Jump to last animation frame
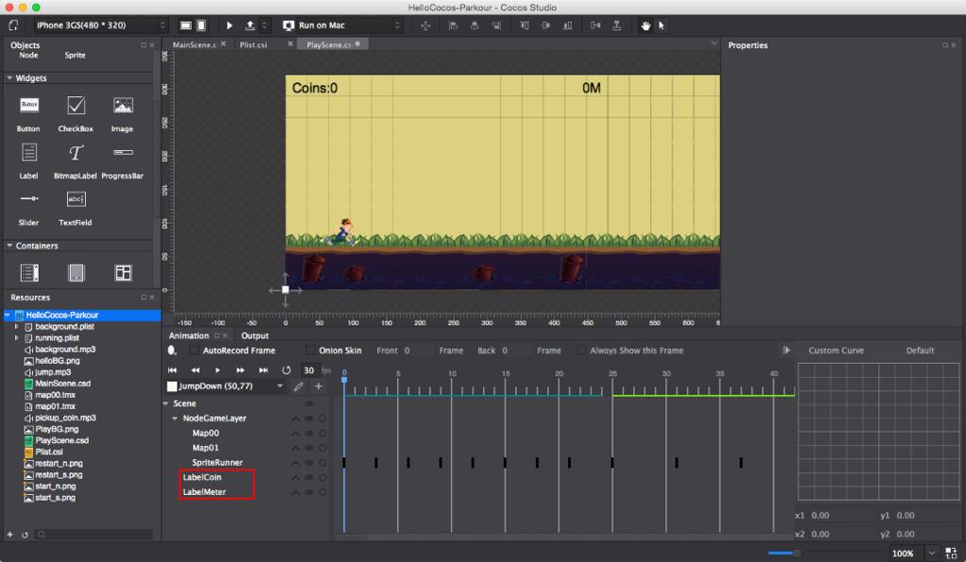The height and width of the screenshot is (562, 966). pos(263,370)
